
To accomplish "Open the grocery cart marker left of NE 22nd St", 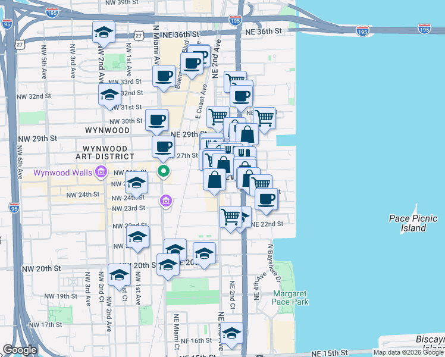I will (x=230, y=219).
